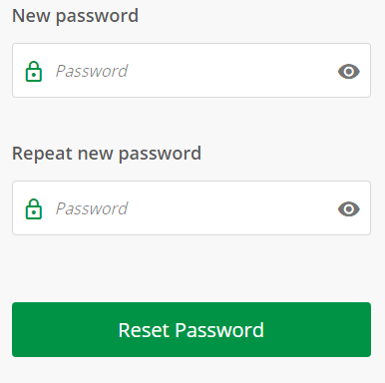The width and height of the screenshot is (385, 383).
Task: Click the green lock icon in New password field
Action: pos(34,71)
